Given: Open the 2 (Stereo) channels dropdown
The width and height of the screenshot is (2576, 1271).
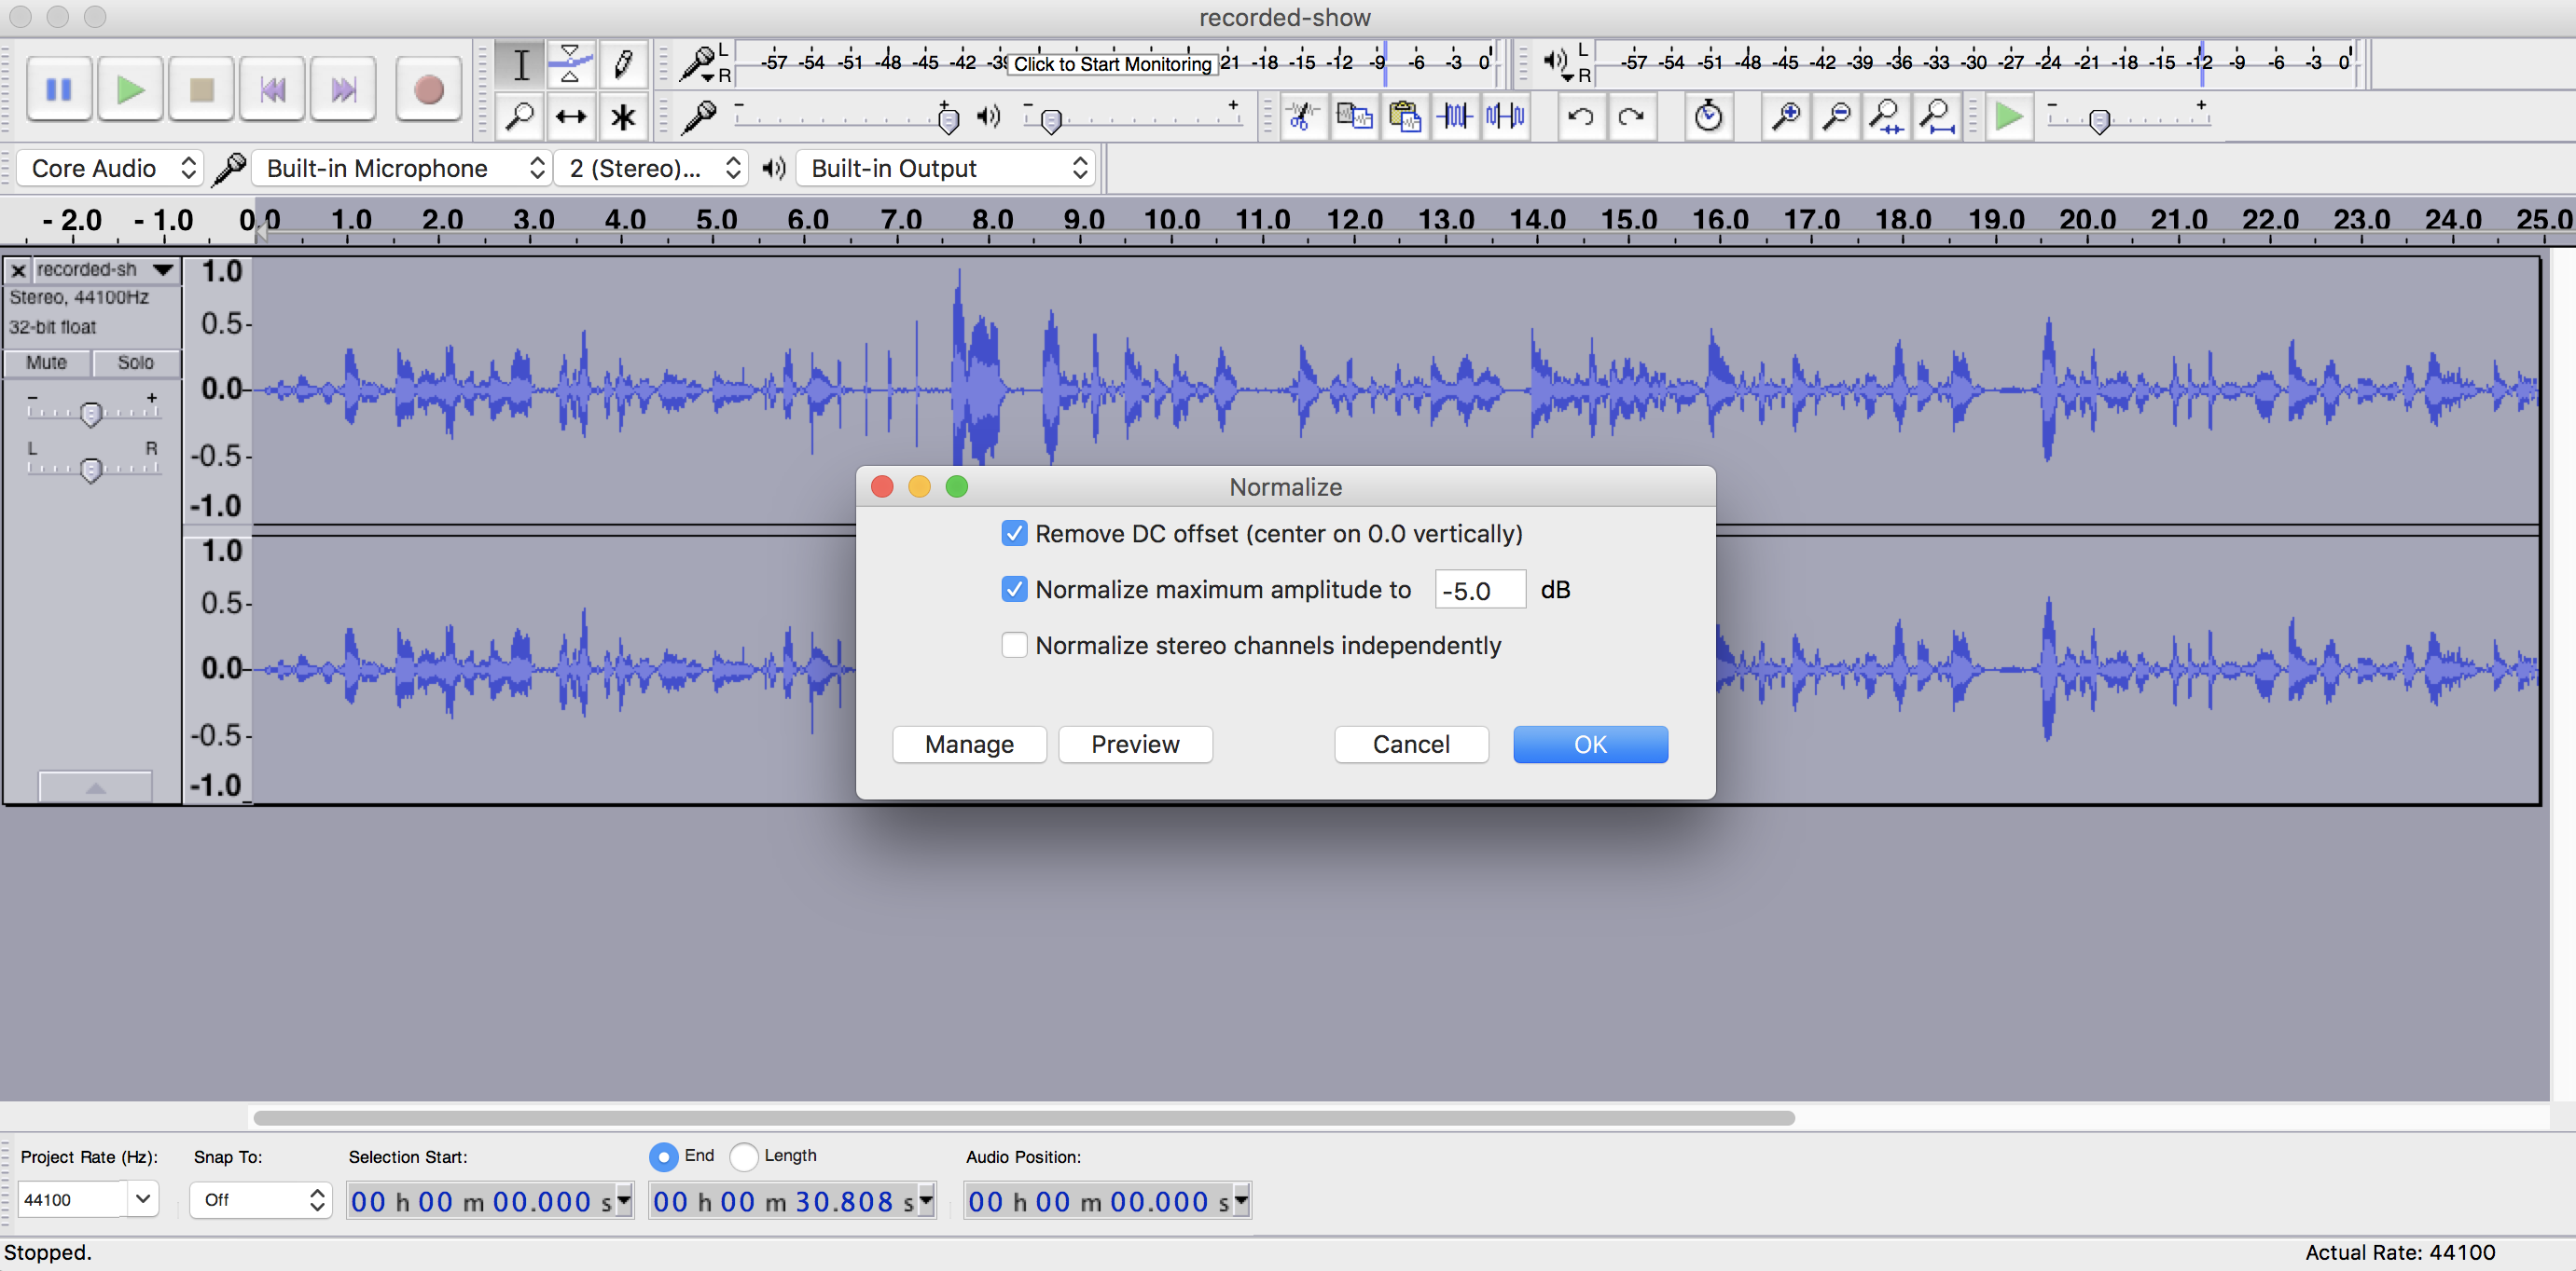Looking at the screenshot, I should coord(651,168).
